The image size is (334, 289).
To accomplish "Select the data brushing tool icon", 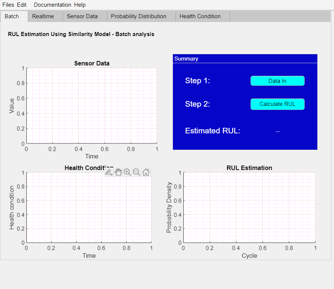I will click(x=109, y=172).
